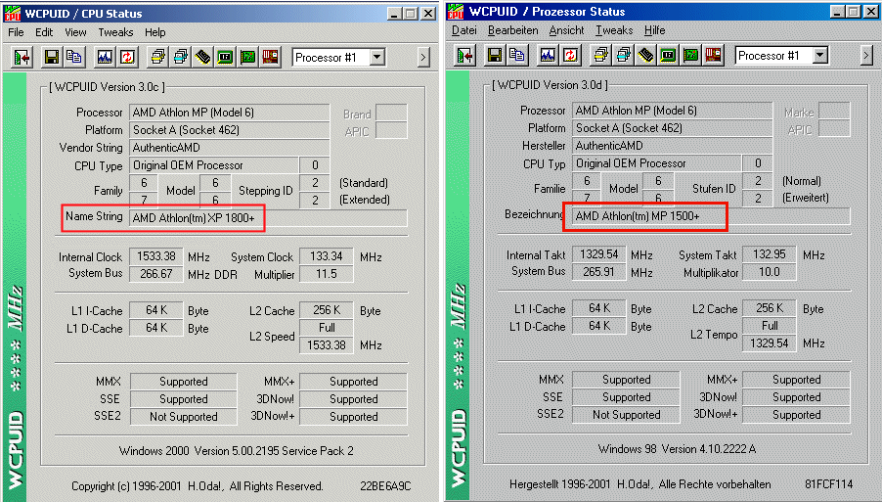Screen dimensions: 882x502
Task: Open the clock graph icon in Prozessor Status window
Action: (x=548, y=55)
